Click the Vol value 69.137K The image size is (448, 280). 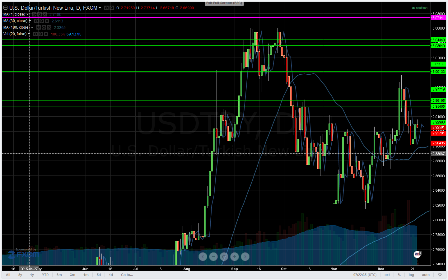click(74, 34)
